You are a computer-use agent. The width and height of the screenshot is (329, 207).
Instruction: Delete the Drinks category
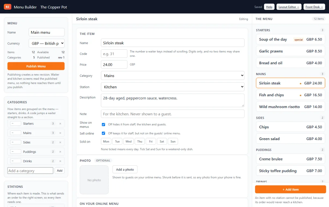click(x=60, y=161)
